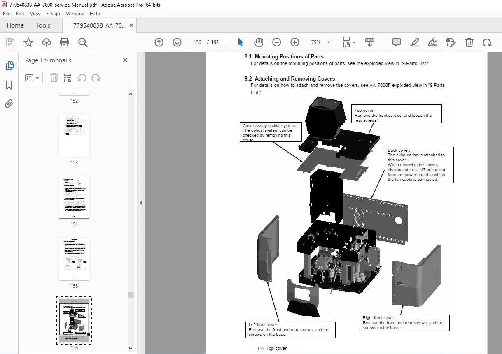Open the insert page break icon
502x354 pixels.
(68, 78)
